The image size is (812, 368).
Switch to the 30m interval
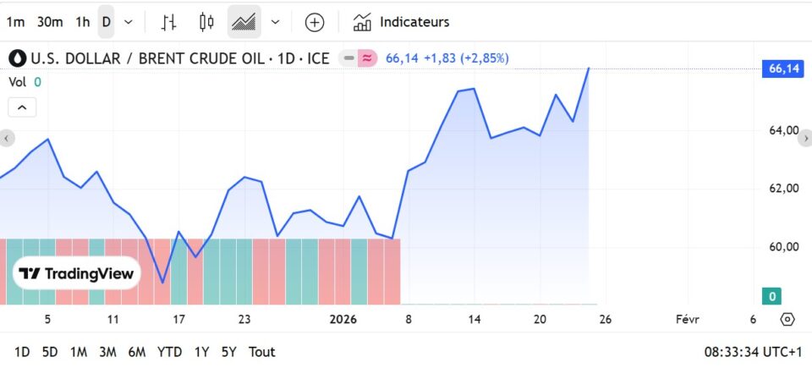[x=49, y=22]
